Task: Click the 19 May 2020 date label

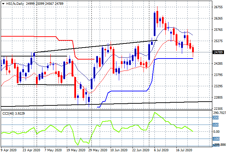Action: [76, 150]
